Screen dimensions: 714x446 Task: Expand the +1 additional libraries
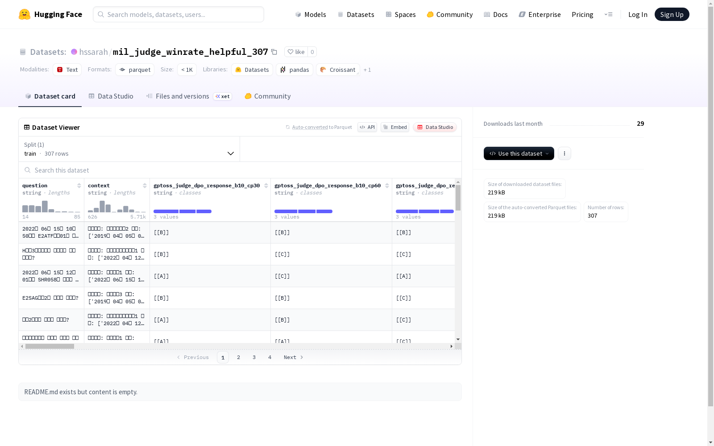(367, 70)
